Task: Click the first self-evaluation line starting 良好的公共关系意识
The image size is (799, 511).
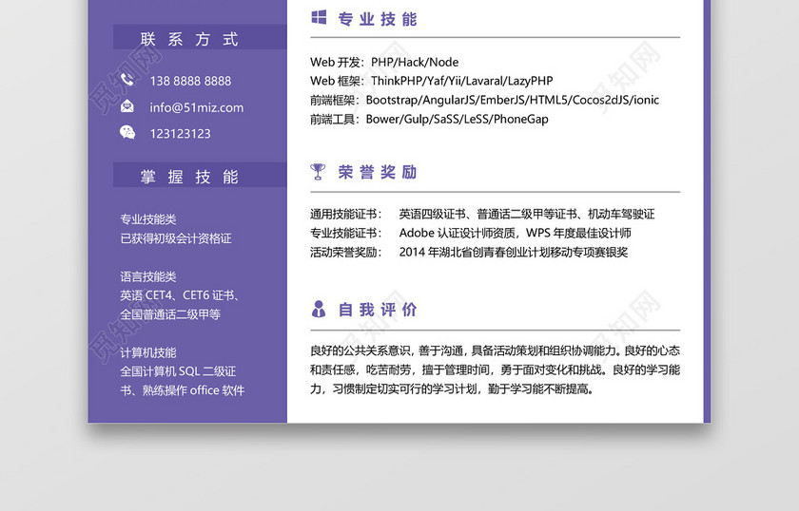Action: (x=495, y=350)
